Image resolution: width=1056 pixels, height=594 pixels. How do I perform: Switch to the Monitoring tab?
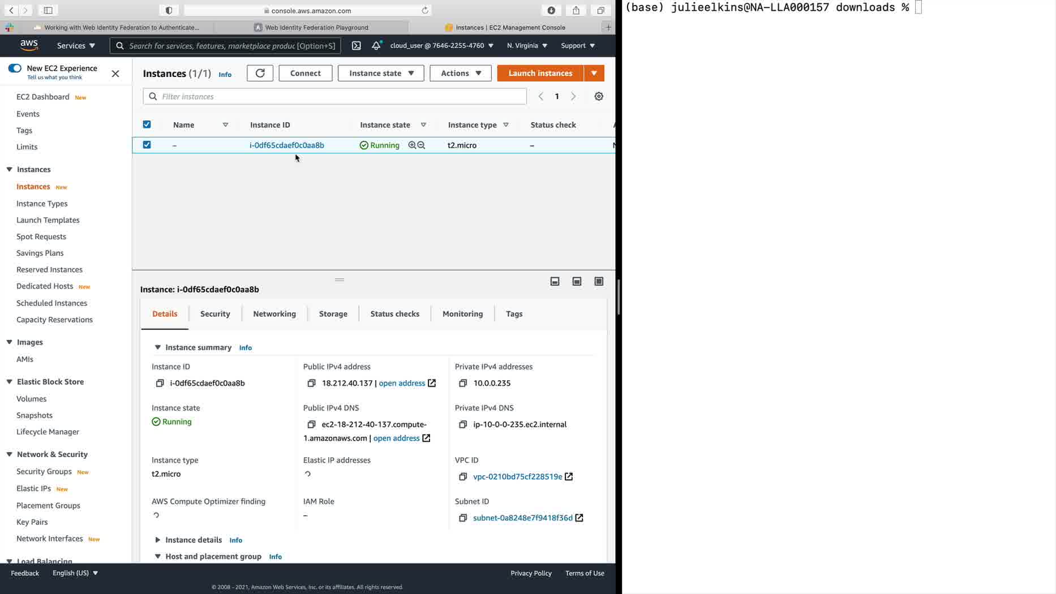(x=463, y=314)
